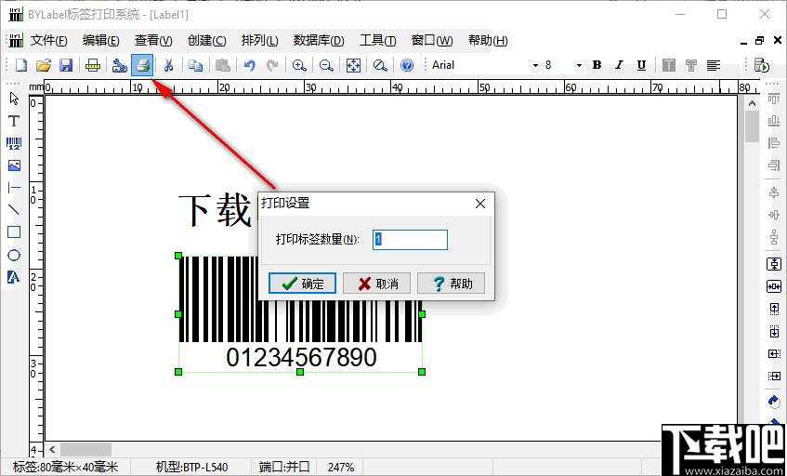Close the 打印设置 dialog

click(x=480, y=204)
